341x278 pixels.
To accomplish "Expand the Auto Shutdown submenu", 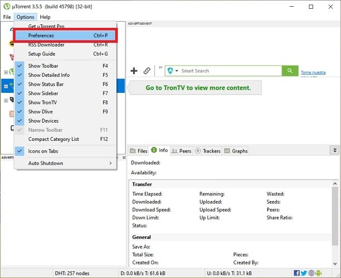I will click(x=65, y=163).
